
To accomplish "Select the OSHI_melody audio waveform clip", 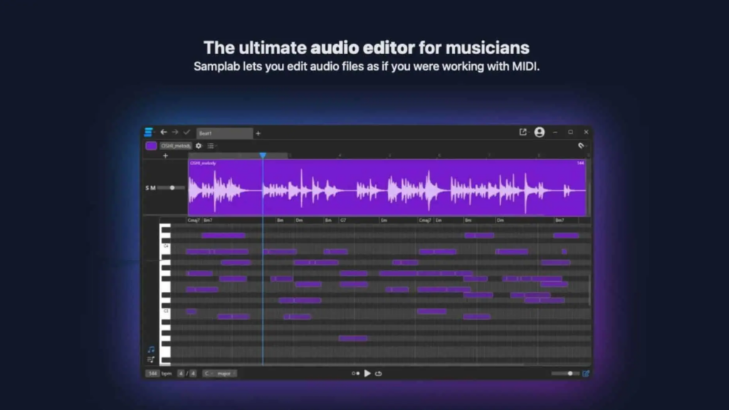I will pos(387,188).
